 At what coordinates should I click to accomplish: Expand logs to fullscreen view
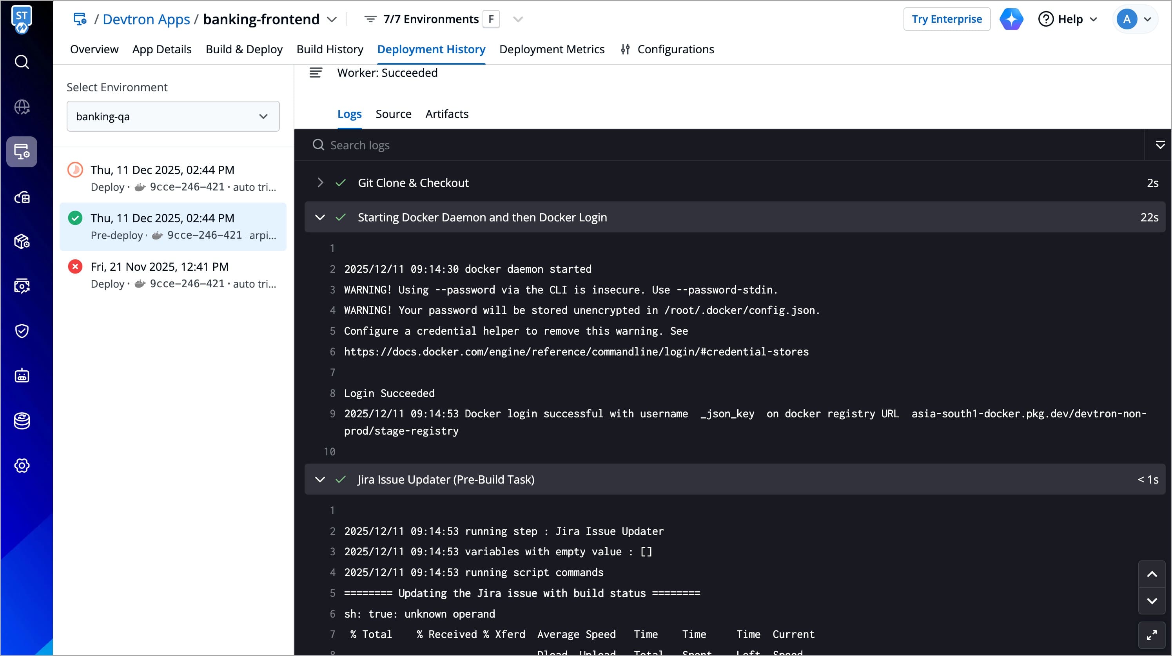point(1152,635)
